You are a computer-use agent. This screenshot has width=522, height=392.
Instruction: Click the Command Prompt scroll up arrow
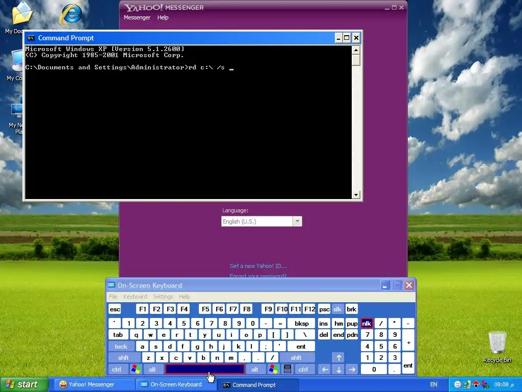pos(356,50)
